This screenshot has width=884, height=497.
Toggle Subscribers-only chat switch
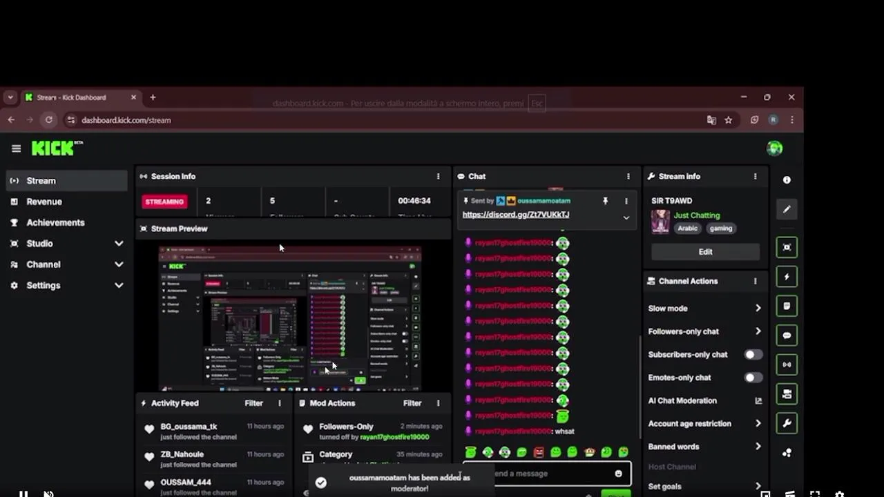(753, 355)
